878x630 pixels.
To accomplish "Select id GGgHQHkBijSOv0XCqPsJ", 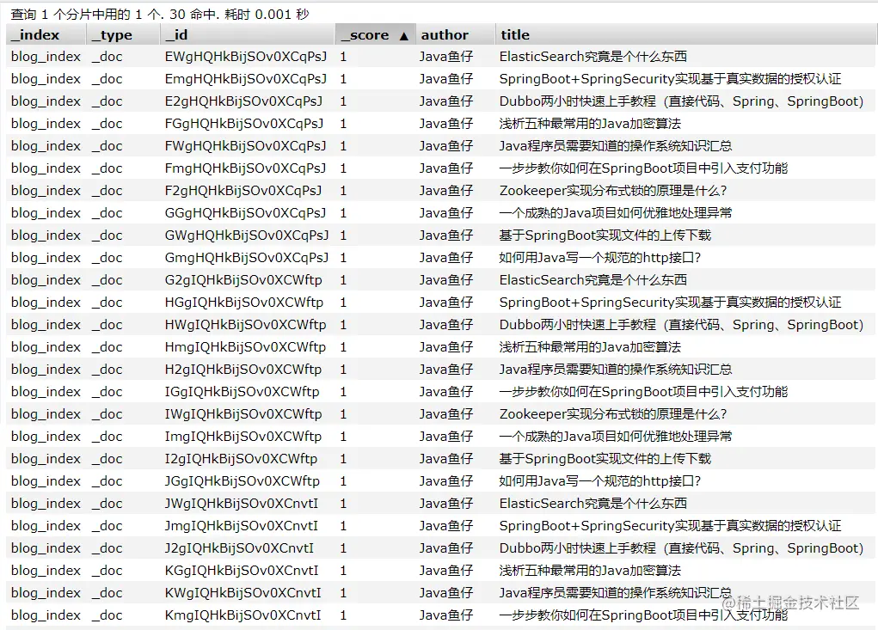I will pos(245,213).
